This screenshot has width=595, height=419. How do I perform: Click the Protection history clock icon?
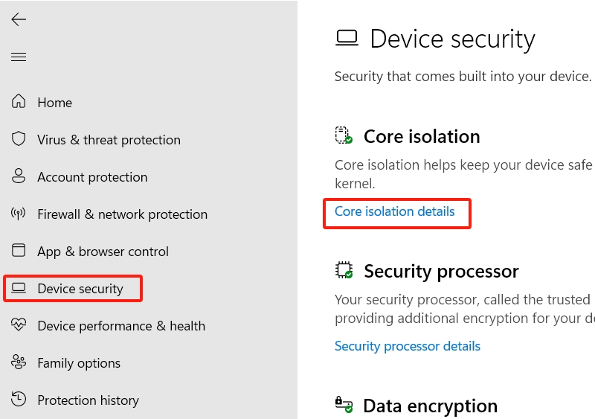click(19, 400)
